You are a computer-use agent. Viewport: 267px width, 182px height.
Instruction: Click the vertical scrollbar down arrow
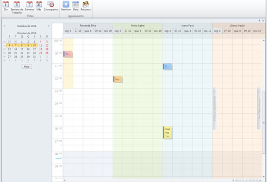tap(264, 177)
